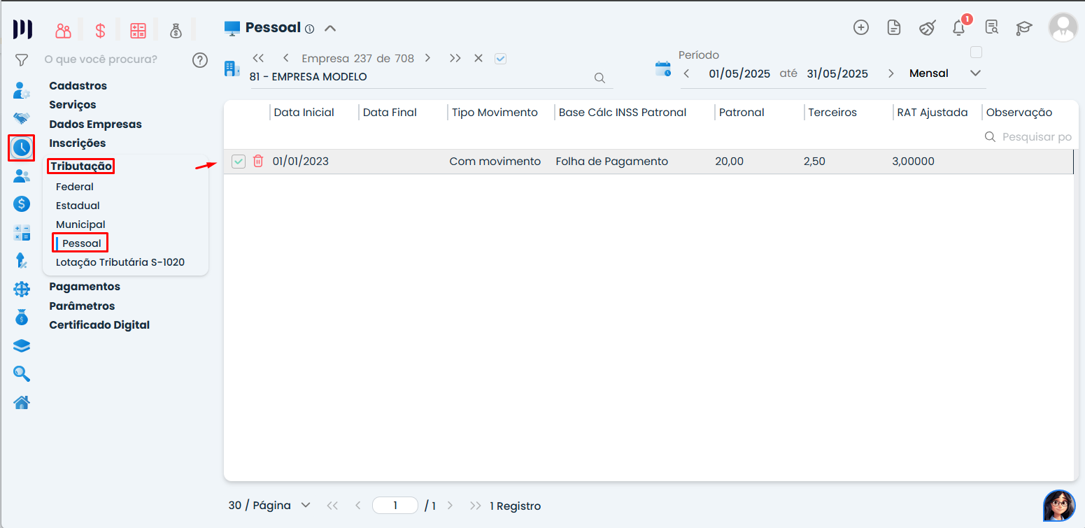
Task: Collapse the Tributação menu
Action: pyautogui.click(x=80, y=166)
